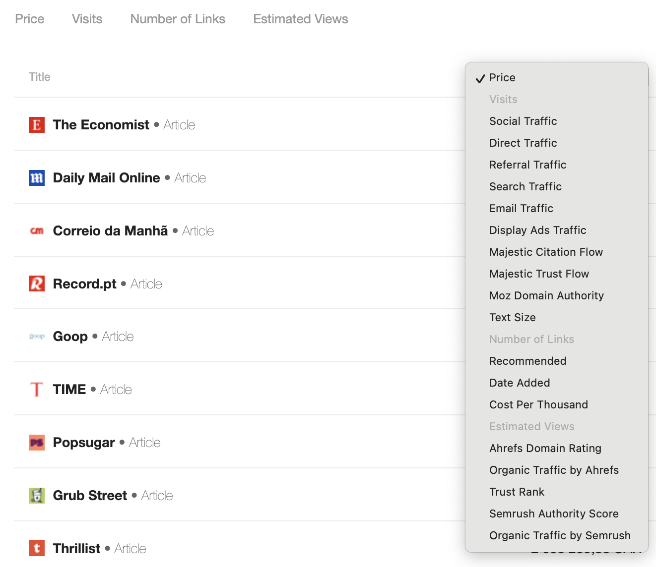Choose Moz Domain Authority option
656x567 pixels.
[557, 295]
